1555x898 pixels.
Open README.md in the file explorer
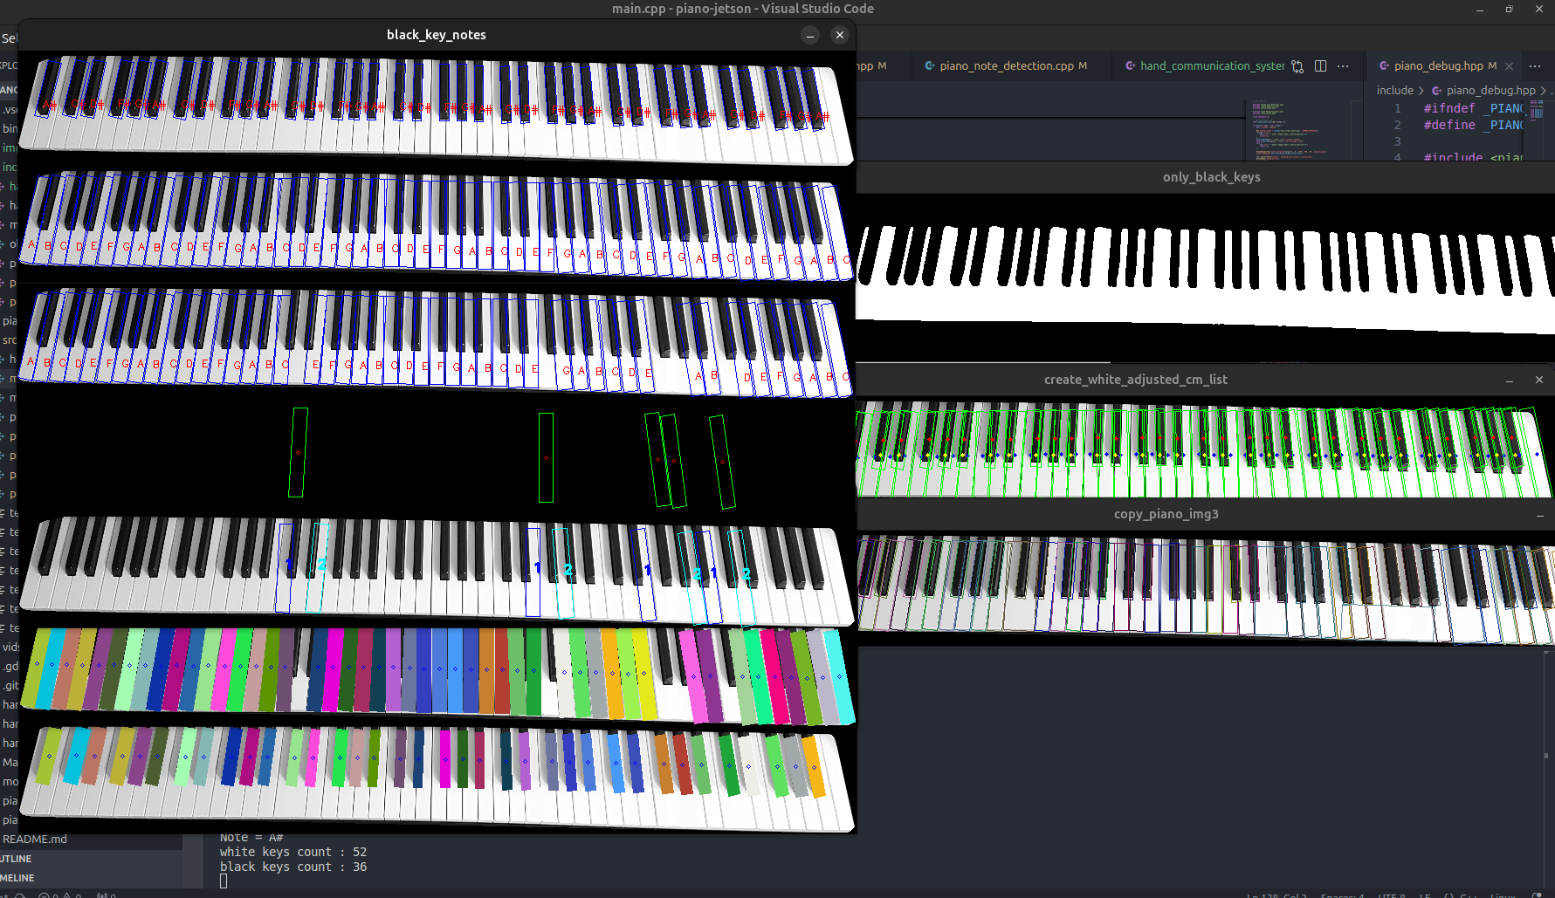tap(35, 840)
